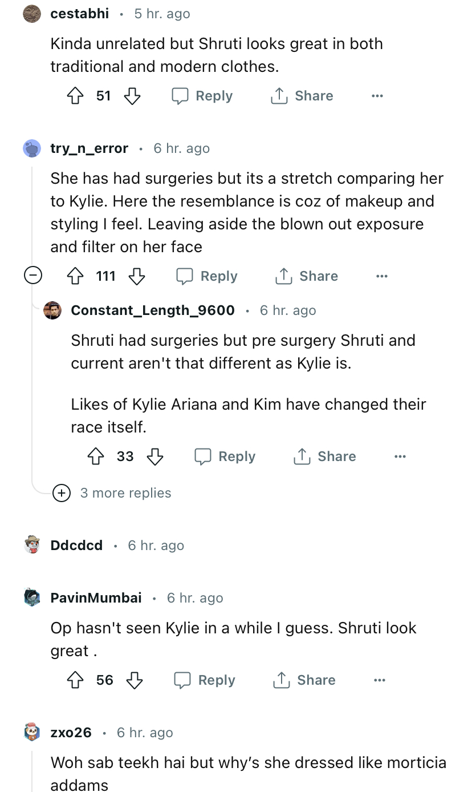Collapse try_n_error's comment thread

pos(32,276)
